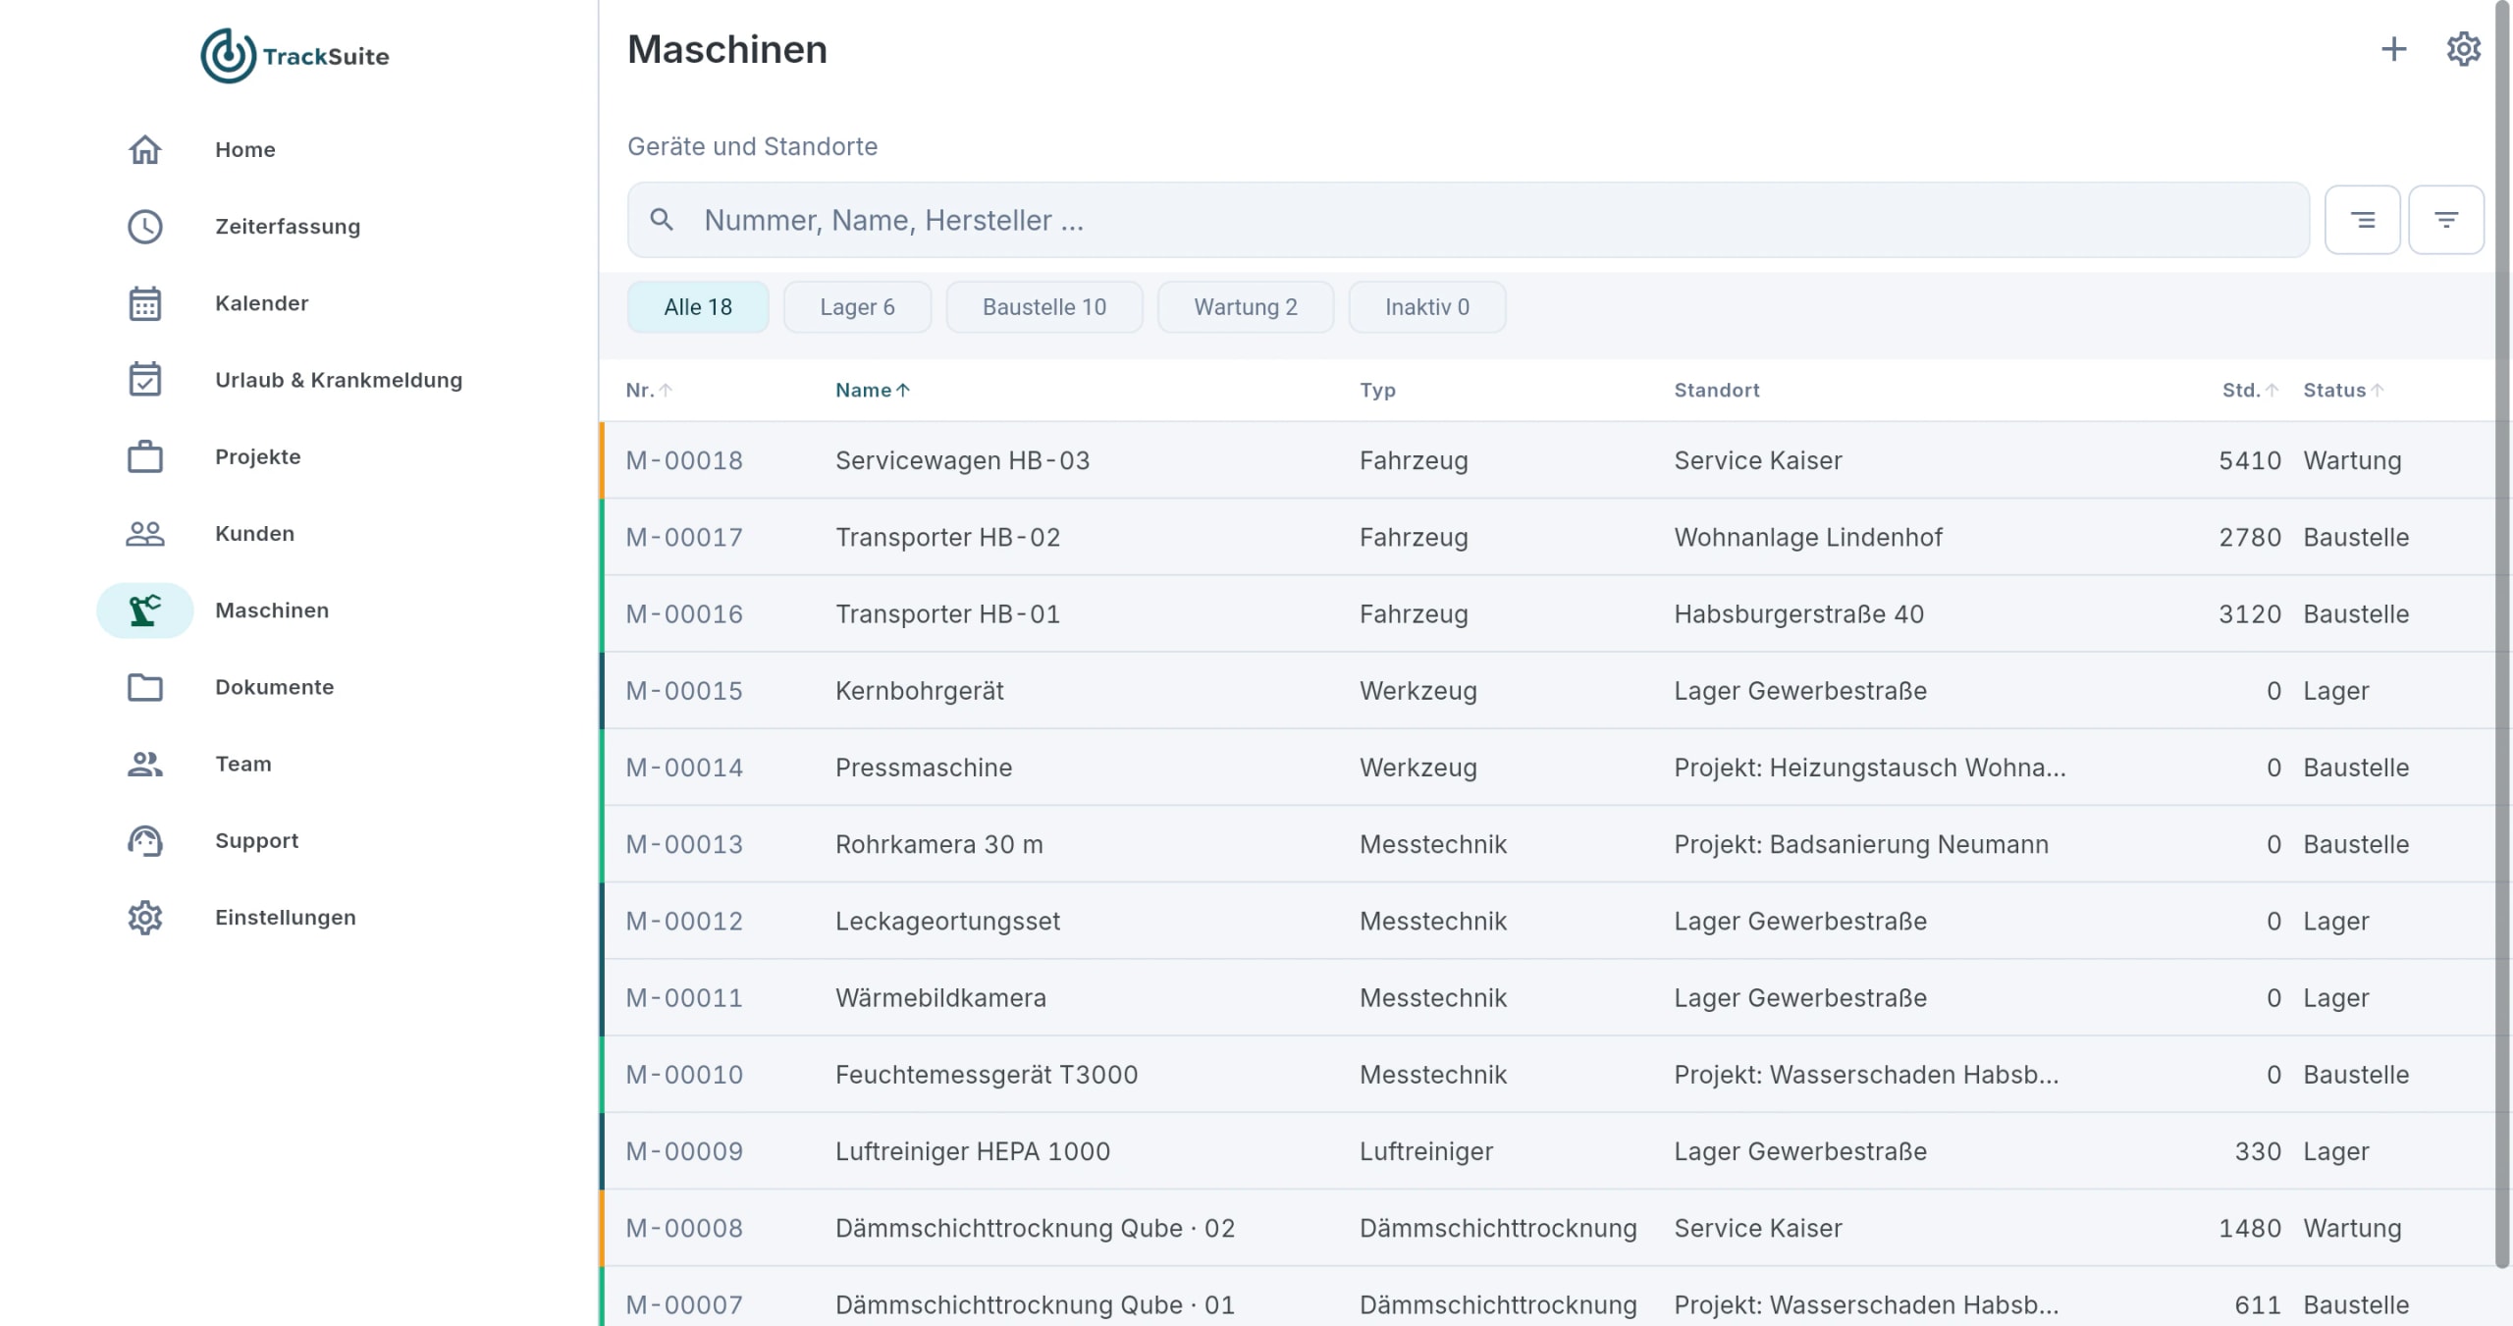Open the Team group icon
The width and height of the screenshot is (2513, 1326).
[145, 764]
